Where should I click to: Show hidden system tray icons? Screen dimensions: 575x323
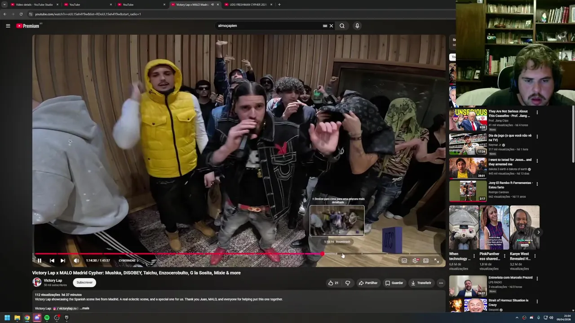[x=517, y=318]
